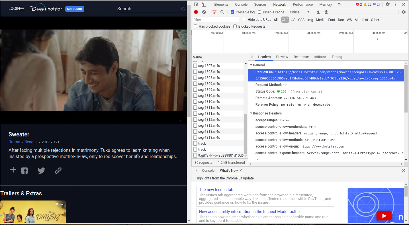The width and height of the screenshot is (409, 225).
Task: Enable Disable cache checkbox
Action: pos(259,12)
